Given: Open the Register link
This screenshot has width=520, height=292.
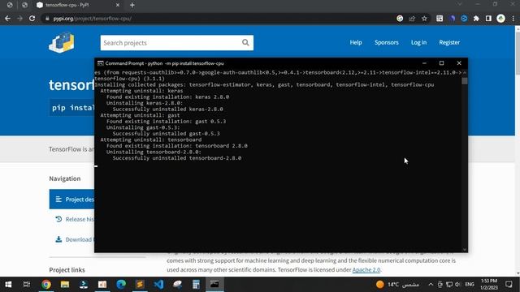Looking at the screenshot, I should point(449,42).
